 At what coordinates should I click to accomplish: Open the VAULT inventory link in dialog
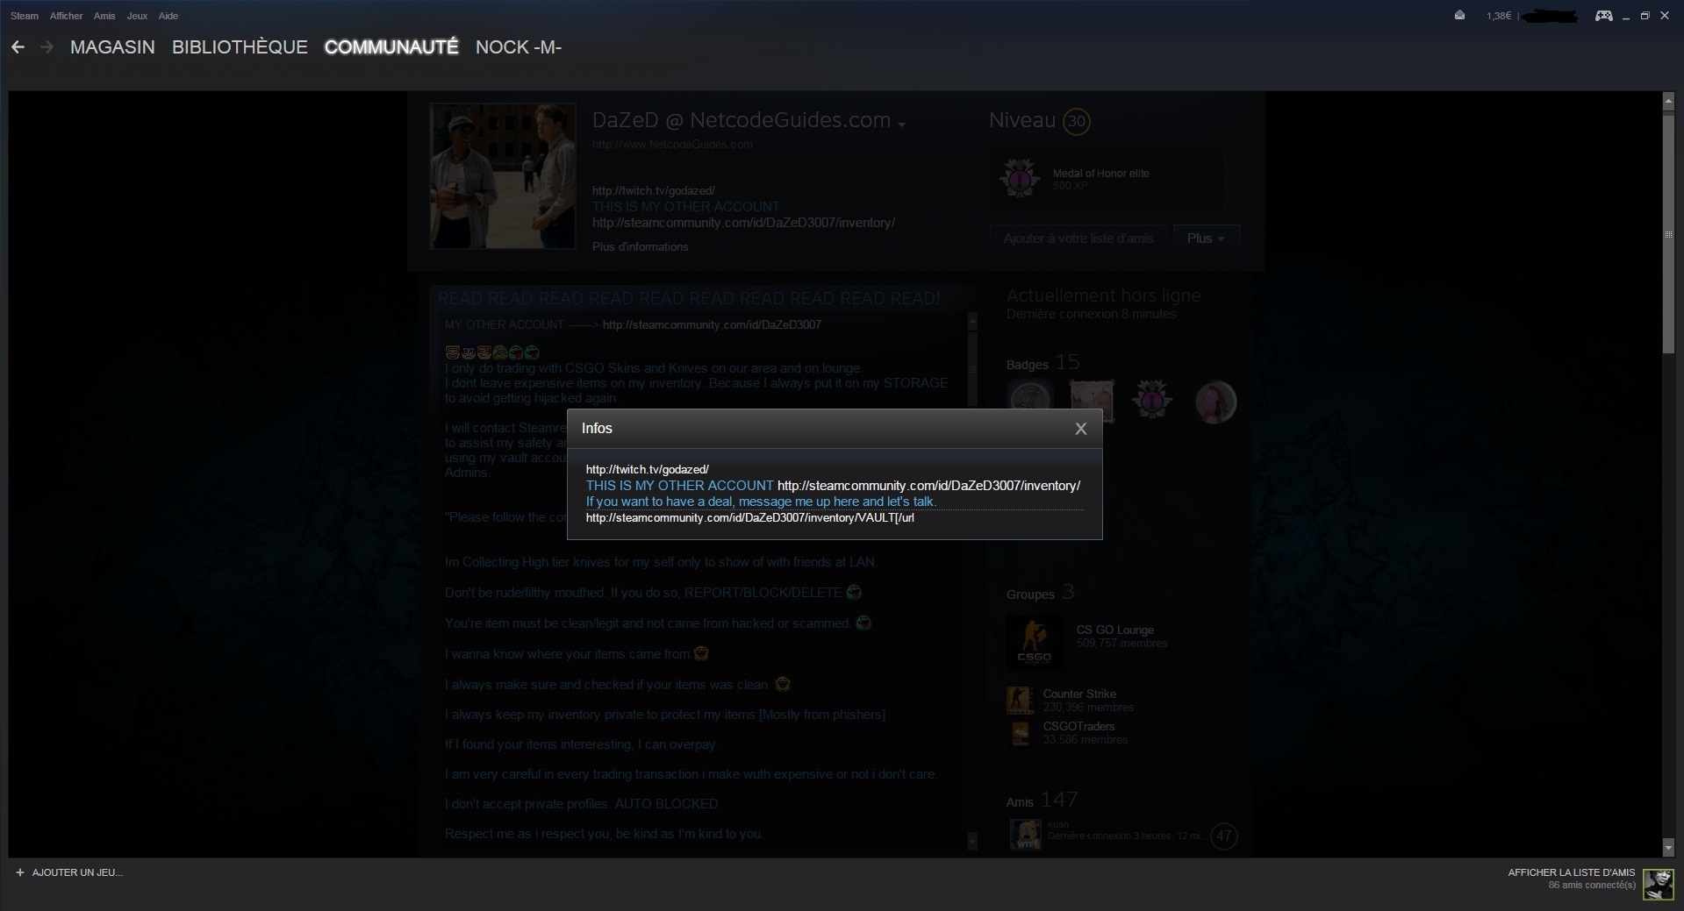[x=749, y=518]
